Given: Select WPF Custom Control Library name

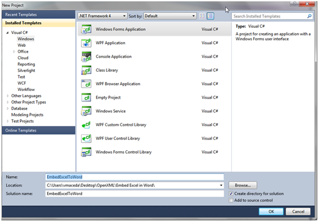Looking at the screenshot, I should 121,125.
